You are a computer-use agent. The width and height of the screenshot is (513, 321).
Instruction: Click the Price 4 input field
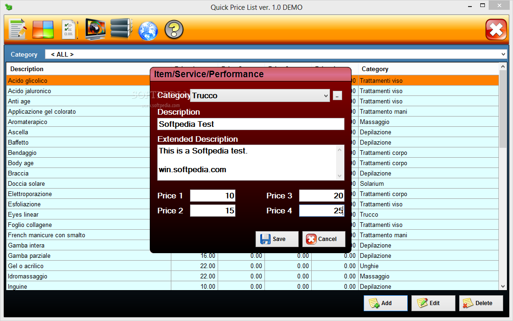(x=322, y=211)
